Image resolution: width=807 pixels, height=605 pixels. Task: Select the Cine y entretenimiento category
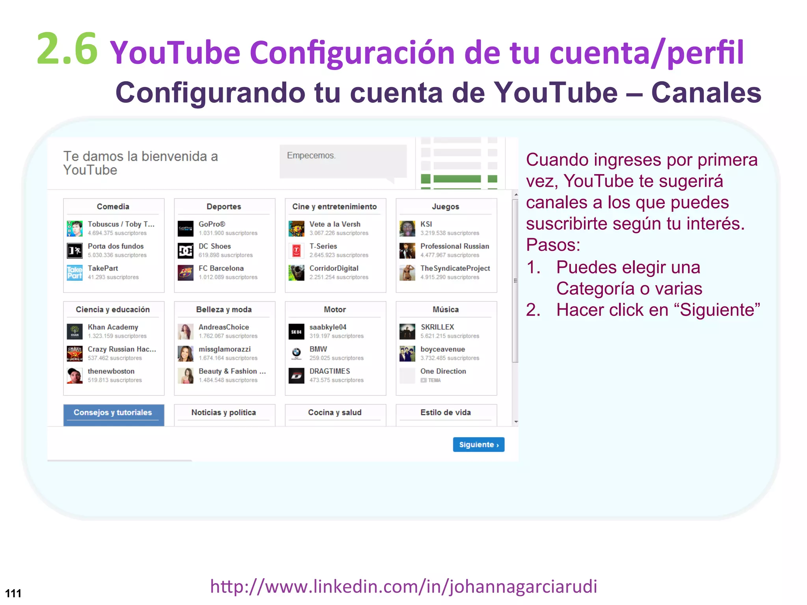tap(335, 207)
